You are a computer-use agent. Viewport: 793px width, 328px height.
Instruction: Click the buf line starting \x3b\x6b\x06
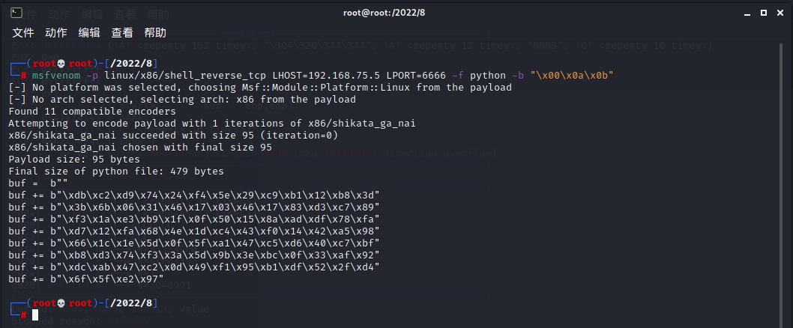tap(194, 207)
